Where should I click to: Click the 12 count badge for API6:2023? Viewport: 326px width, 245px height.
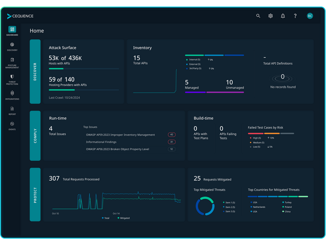click(x=172, y=149)
